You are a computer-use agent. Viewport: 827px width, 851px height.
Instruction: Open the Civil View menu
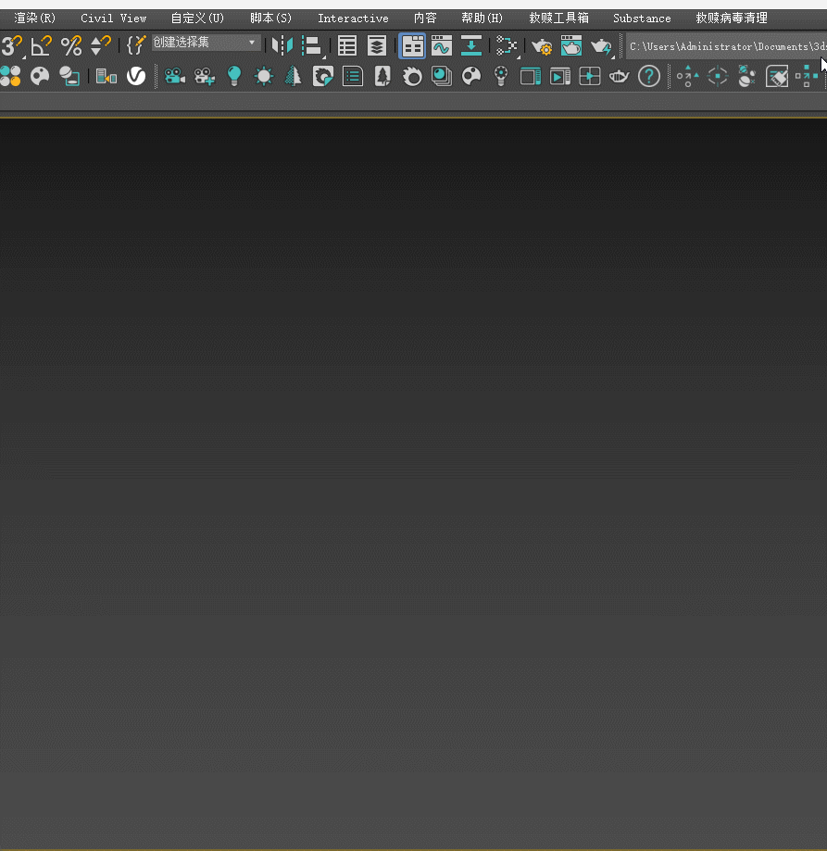(113, 19)
